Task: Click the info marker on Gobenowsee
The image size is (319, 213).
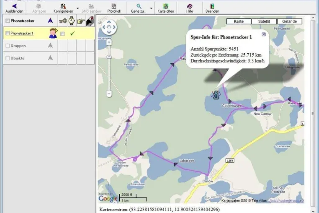Action: pyautogui.click(x=216, y=95)
